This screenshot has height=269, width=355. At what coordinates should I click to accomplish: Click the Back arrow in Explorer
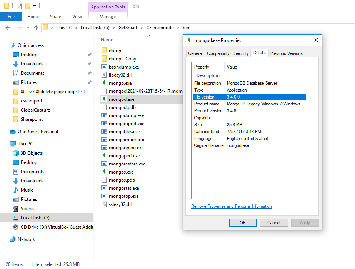point(8,28)
